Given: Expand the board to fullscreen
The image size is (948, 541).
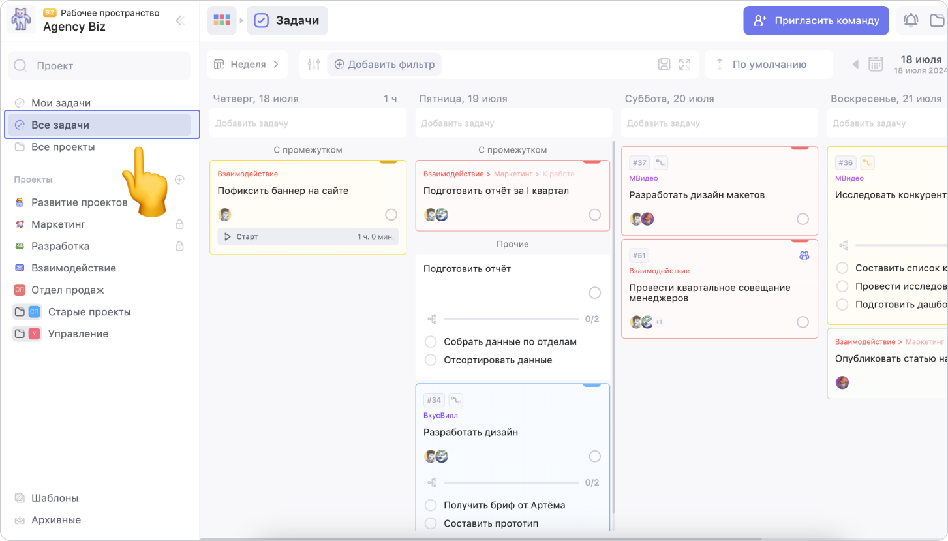Looking at the screenshot, I should click(684, 65).
